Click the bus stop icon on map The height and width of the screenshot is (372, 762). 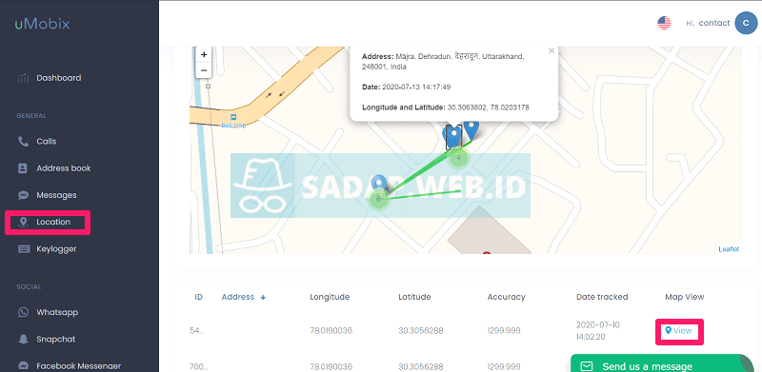tap(233, 117)
